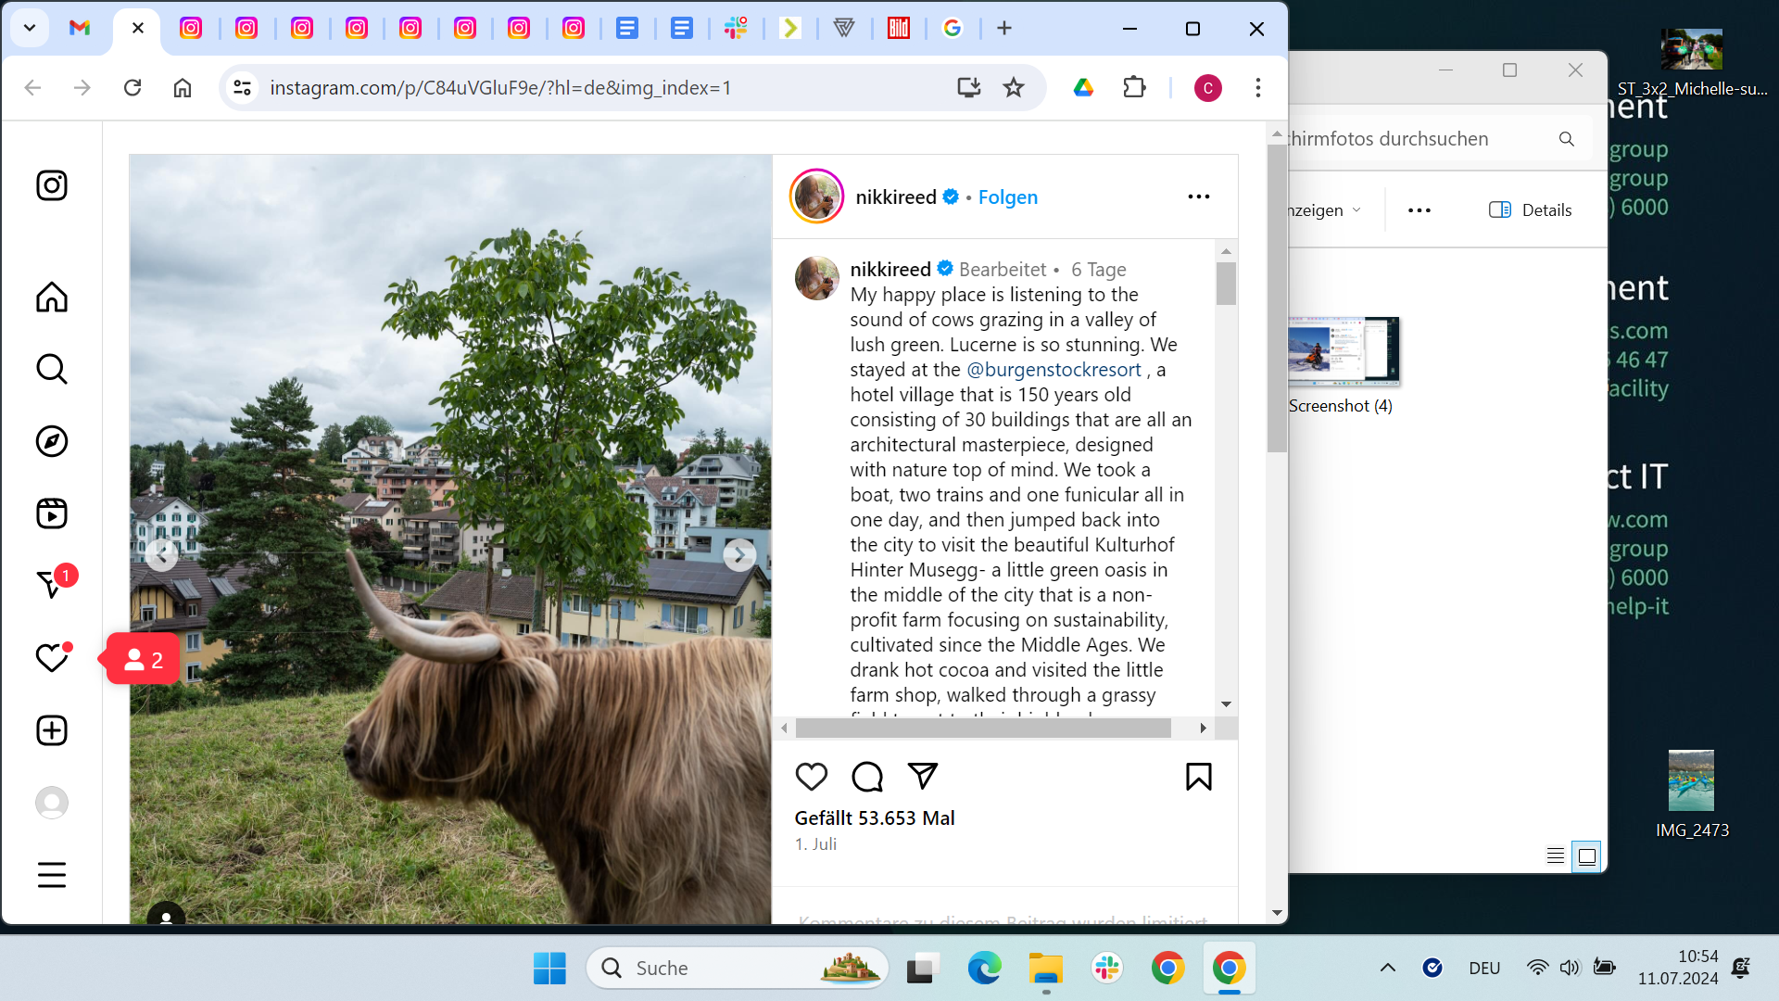Open the post's three-dot options menu
The width and height of the screenshot is (1779, 1001).
click(1198, 196)
